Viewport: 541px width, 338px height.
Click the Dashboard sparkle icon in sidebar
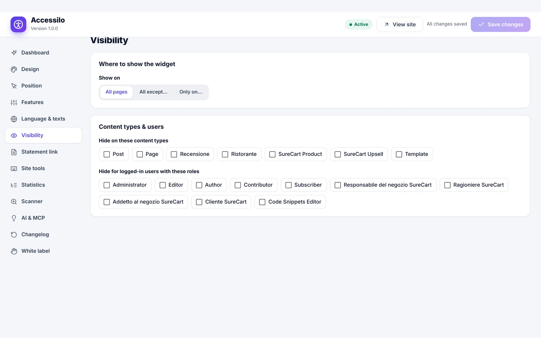(14, 53)
